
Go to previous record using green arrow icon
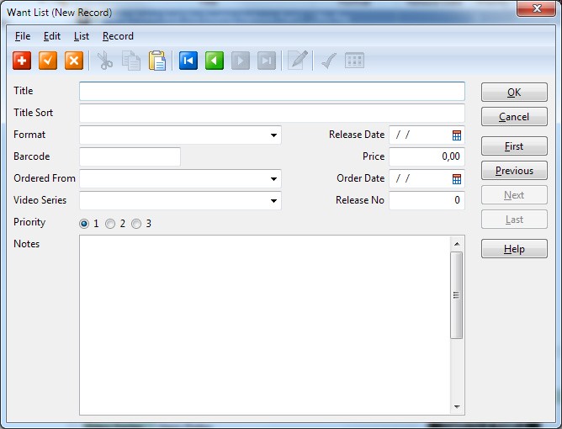215,61
